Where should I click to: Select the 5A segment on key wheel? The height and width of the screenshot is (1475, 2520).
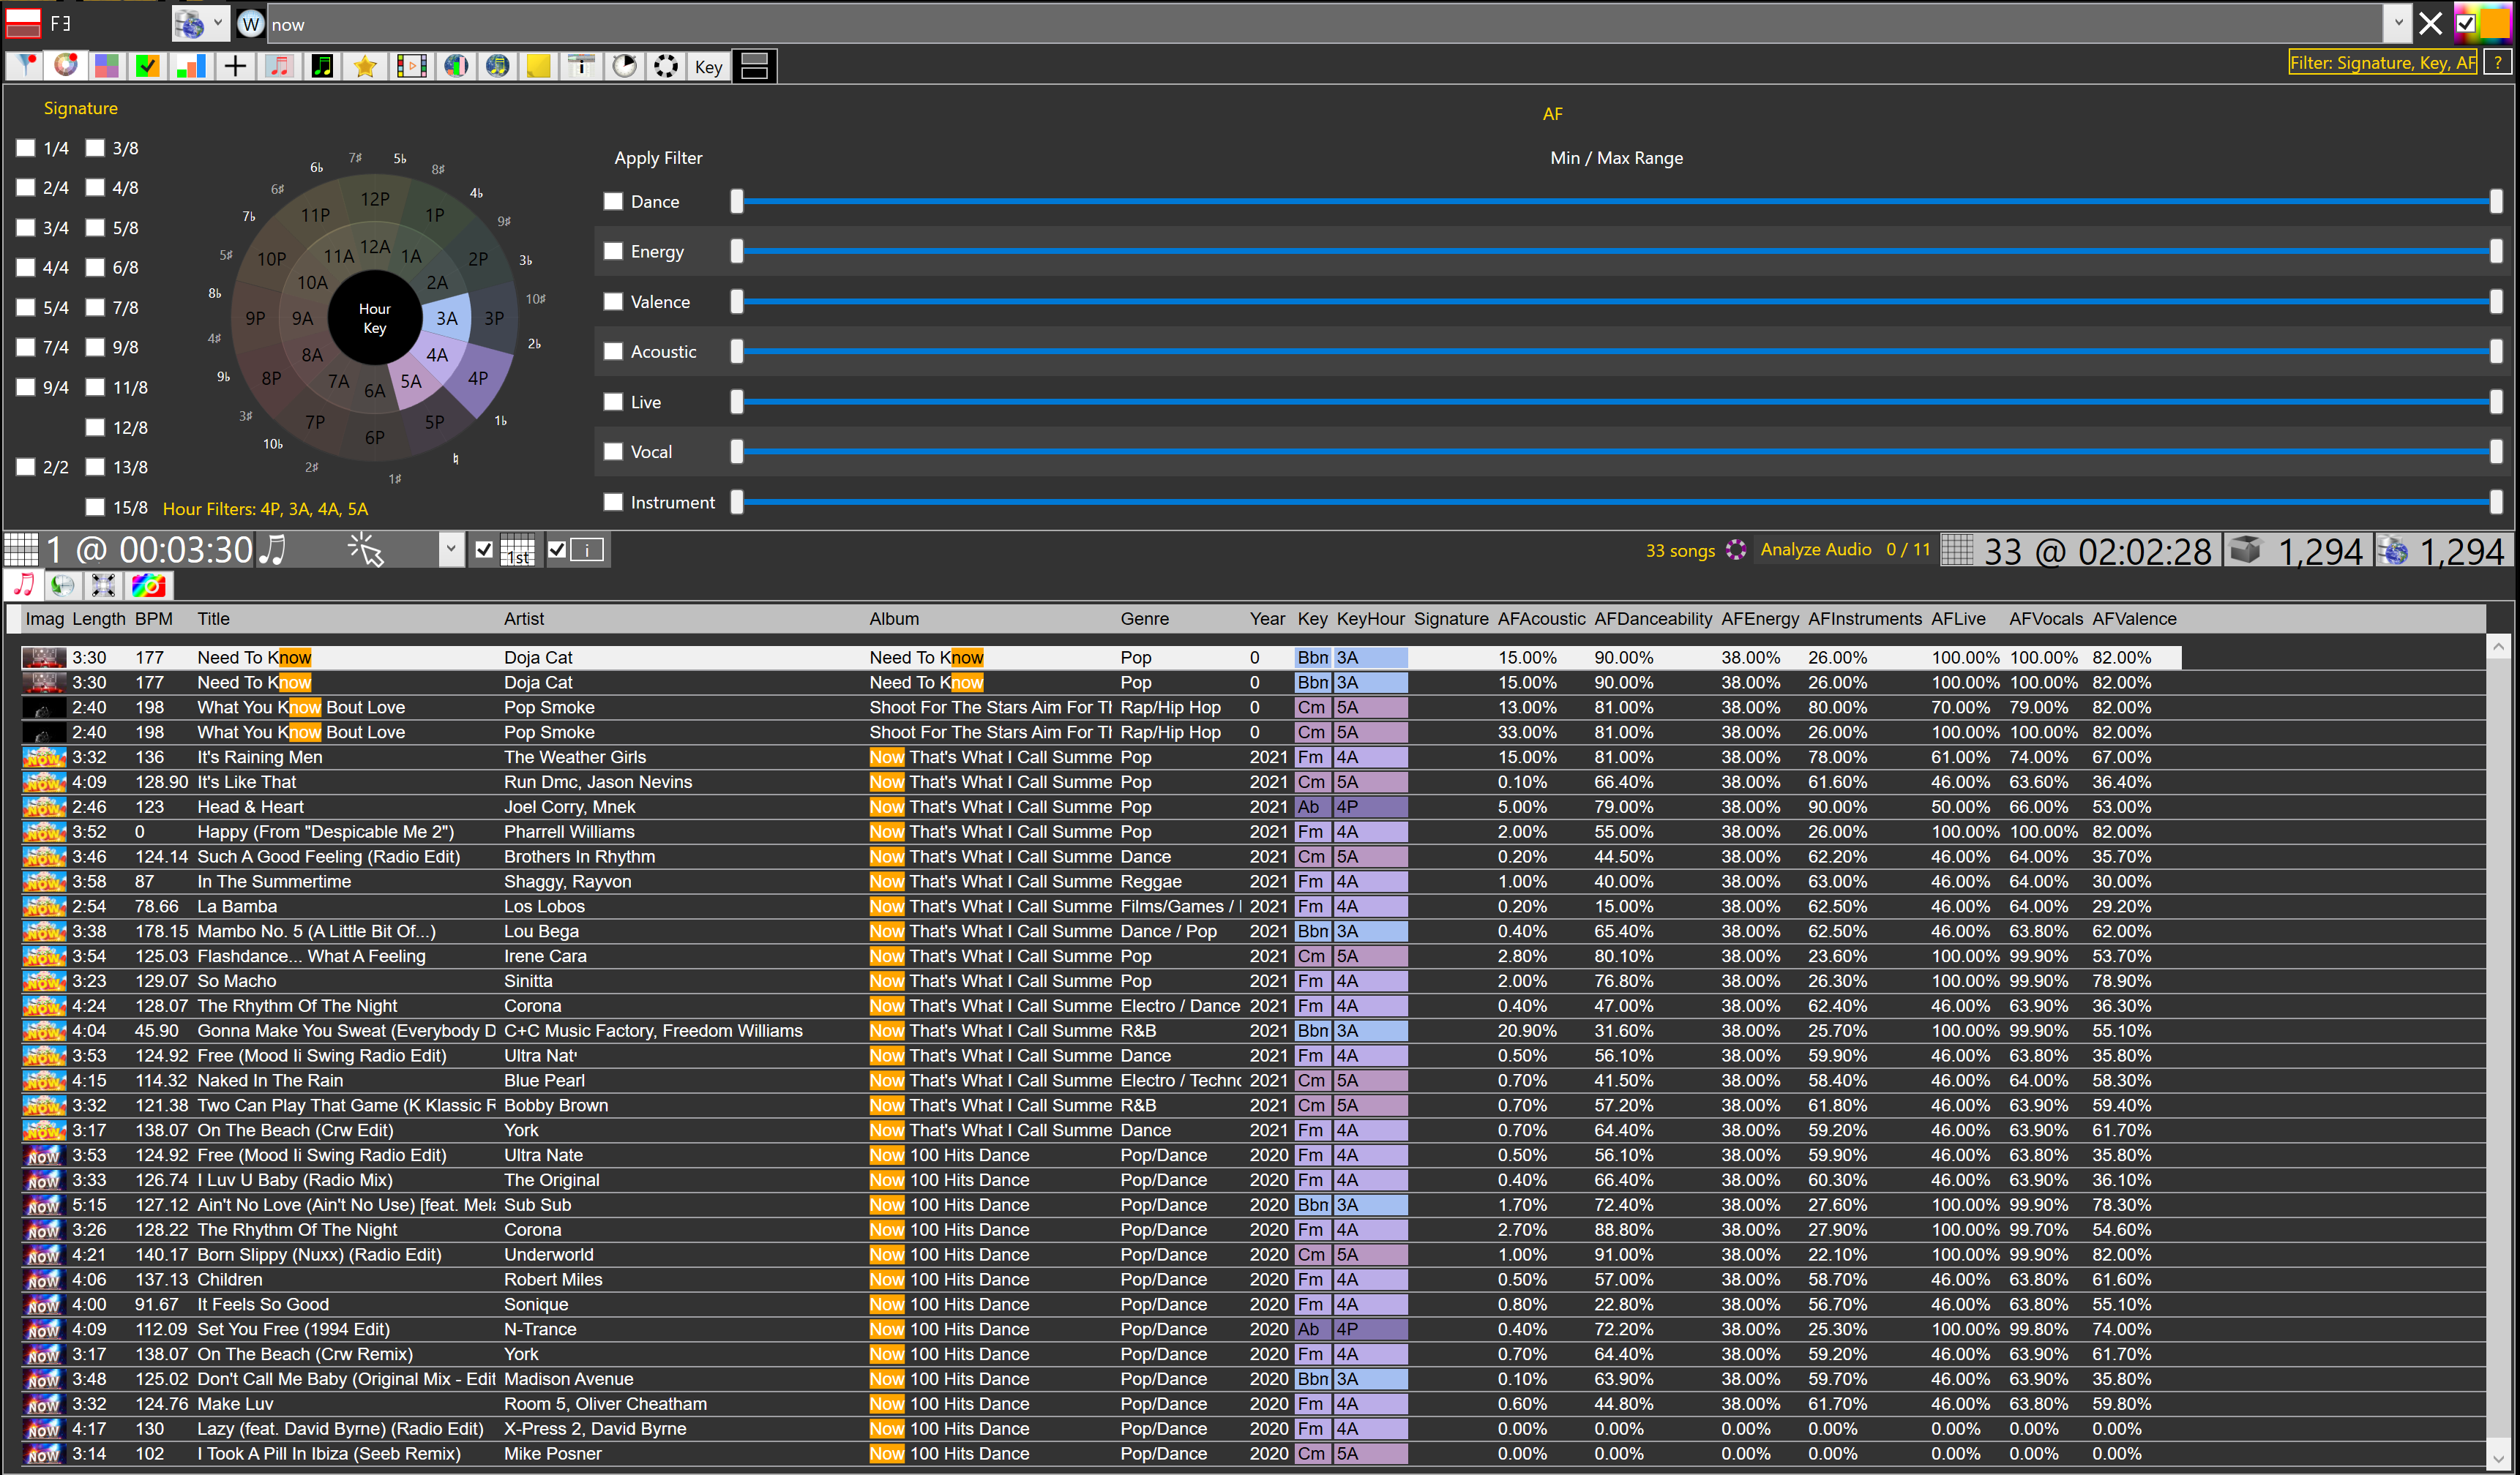pos(410,380)
